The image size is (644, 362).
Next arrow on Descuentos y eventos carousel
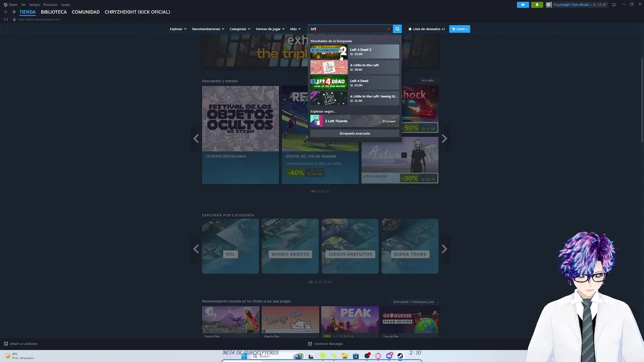[x=444, y=139]
